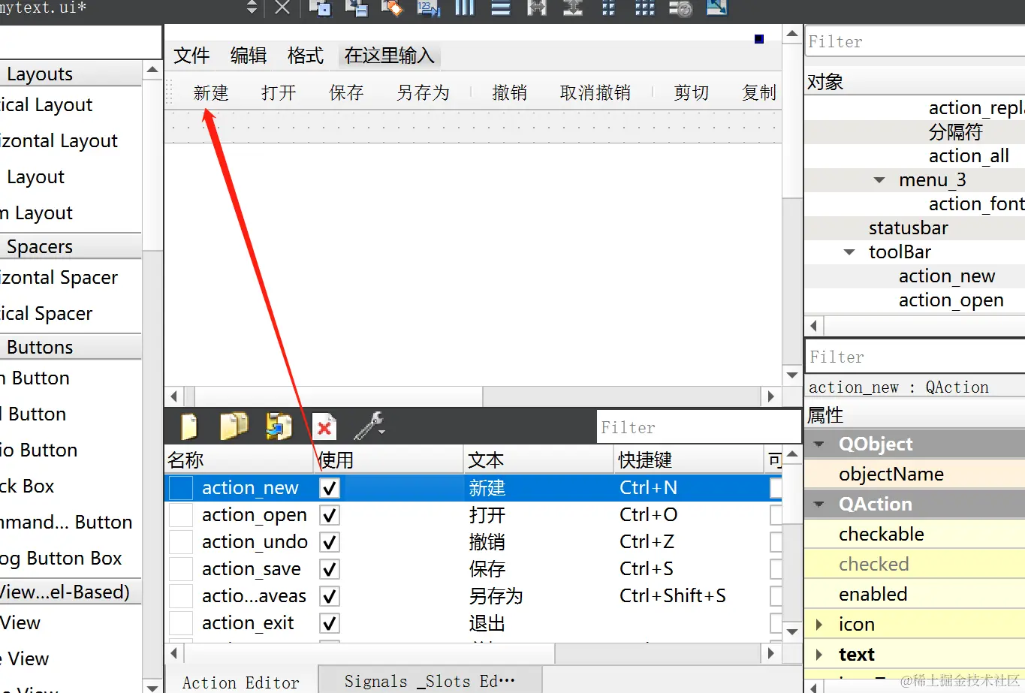Viewport: 1025px width, 693px height.
Task: Sort actions by 快捷键 column header
Action: pyautogui.click(x=689, y=459)
